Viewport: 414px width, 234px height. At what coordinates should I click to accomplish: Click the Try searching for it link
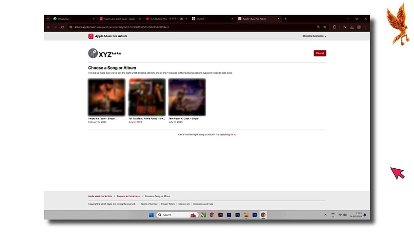[226, 134]
